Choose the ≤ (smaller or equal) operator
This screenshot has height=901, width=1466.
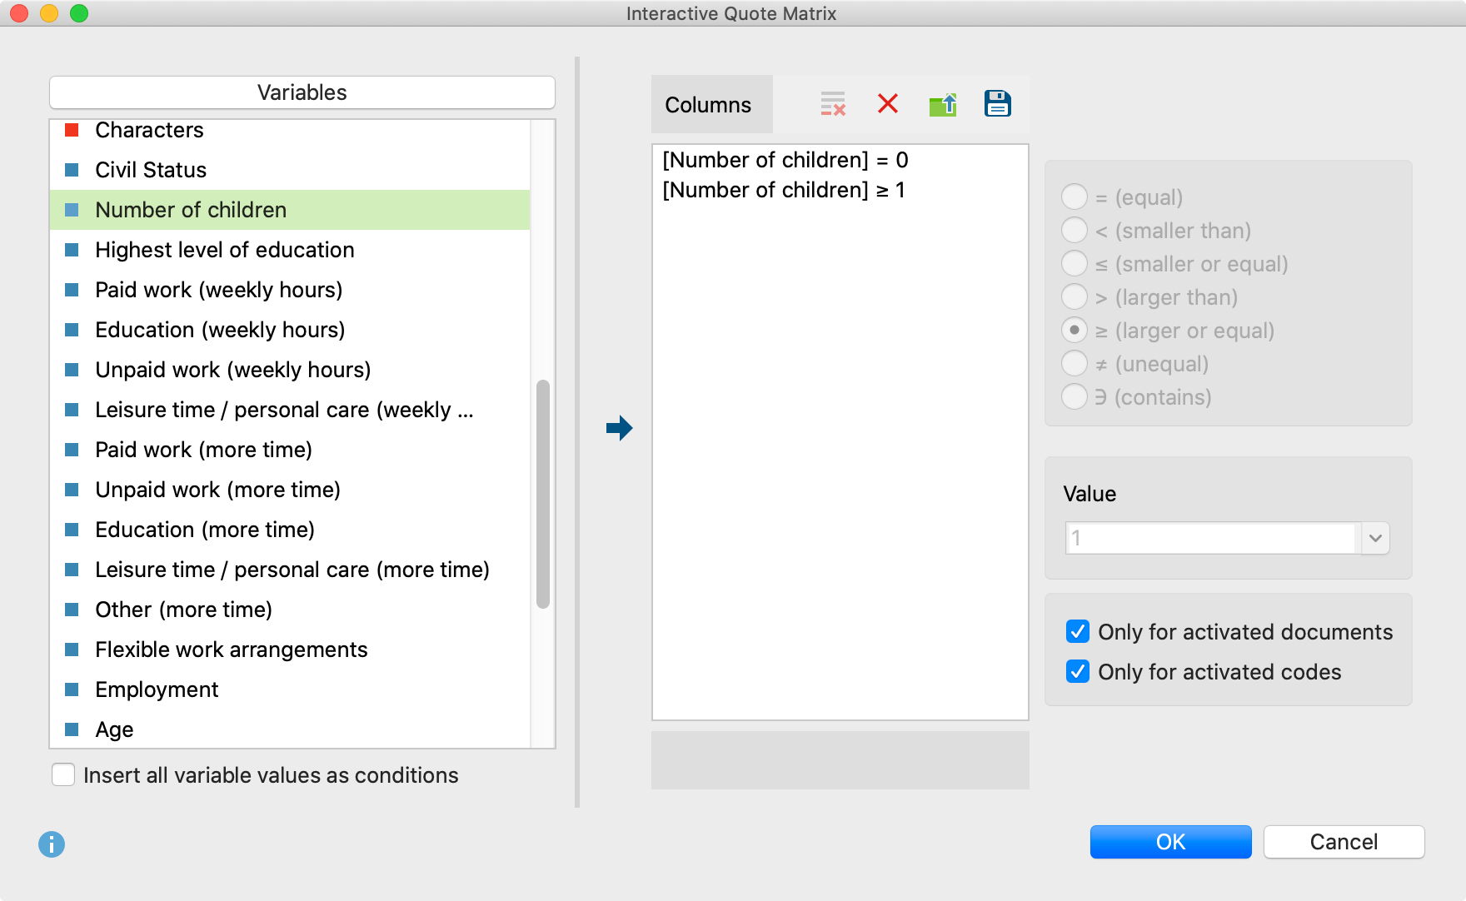[1075, 264]
